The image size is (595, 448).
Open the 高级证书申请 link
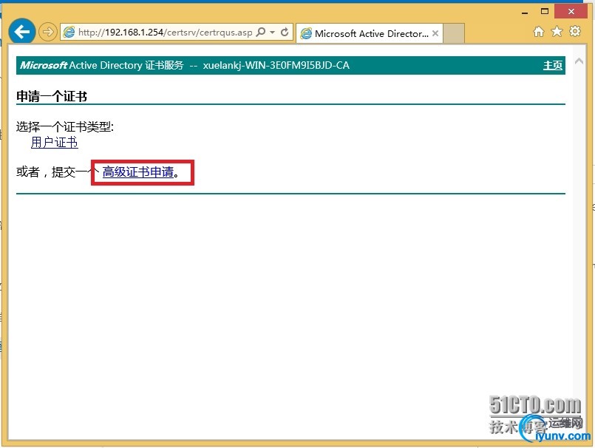[138, 172]
